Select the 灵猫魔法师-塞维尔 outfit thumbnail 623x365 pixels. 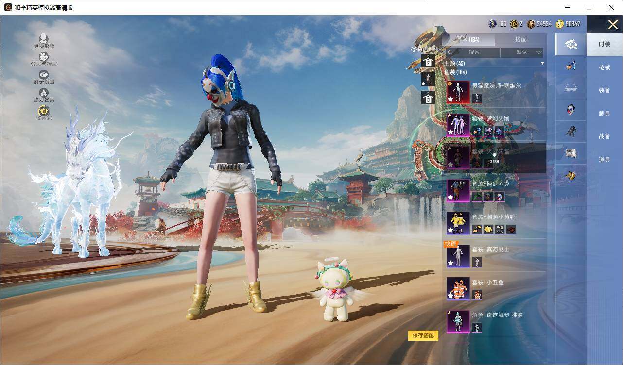tap(458, 92)
